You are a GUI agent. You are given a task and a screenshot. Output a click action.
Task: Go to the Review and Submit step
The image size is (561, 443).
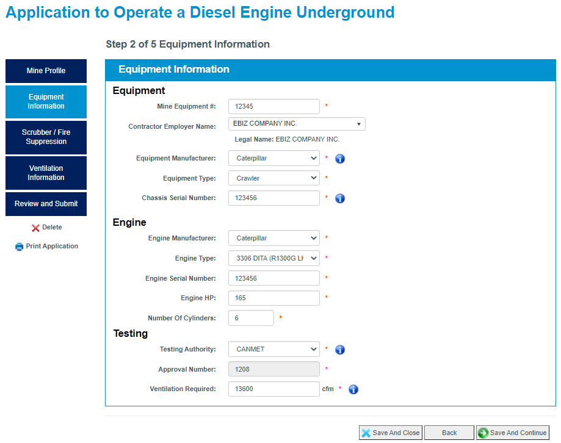(x=46, y=204)
